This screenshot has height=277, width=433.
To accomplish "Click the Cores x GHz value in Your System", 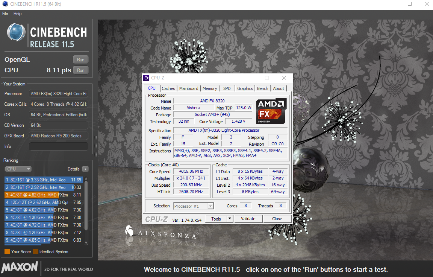I will pos(59,104).
